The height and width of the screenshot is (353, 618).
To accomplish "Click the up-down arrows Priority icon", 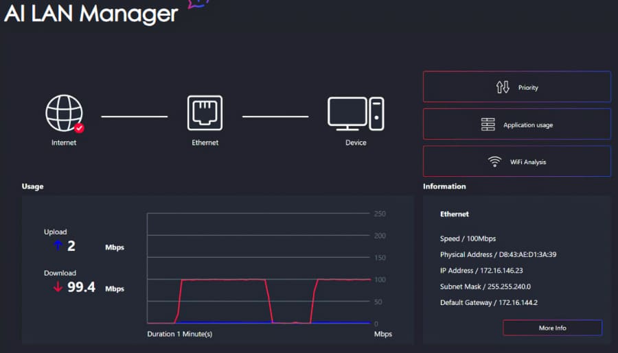I will click(503, 87).
